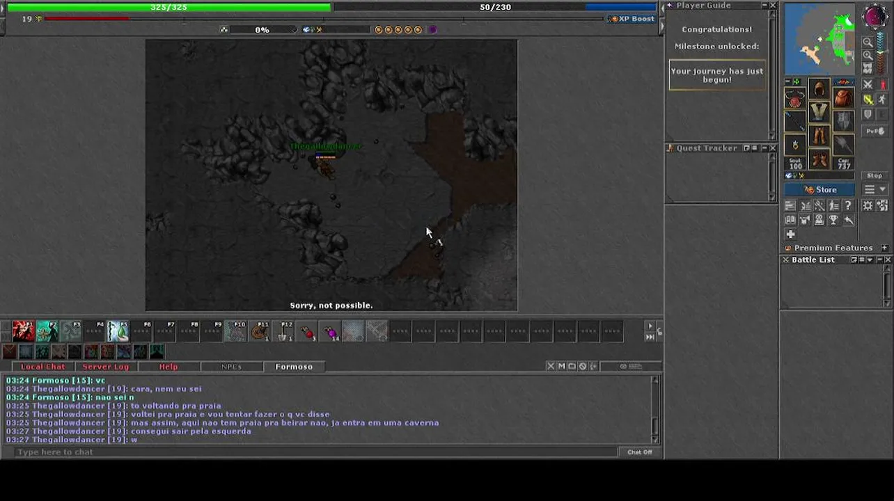Open the backpack equipment slot
The height and width of the screenshot is (501, 894).
pyautogui.click(x=843, y=97)
